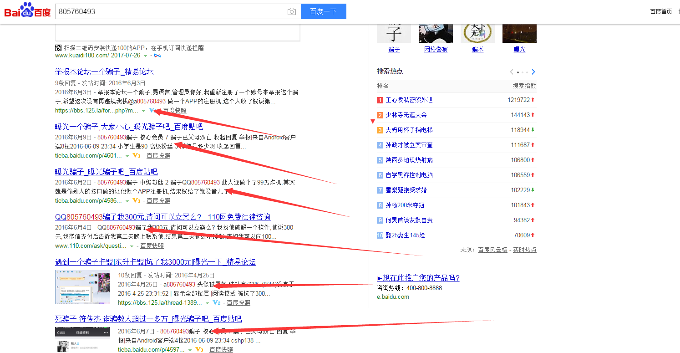Open link 想在此推广您的产品吗?
680x353 pixels.
tap(418, 278)
